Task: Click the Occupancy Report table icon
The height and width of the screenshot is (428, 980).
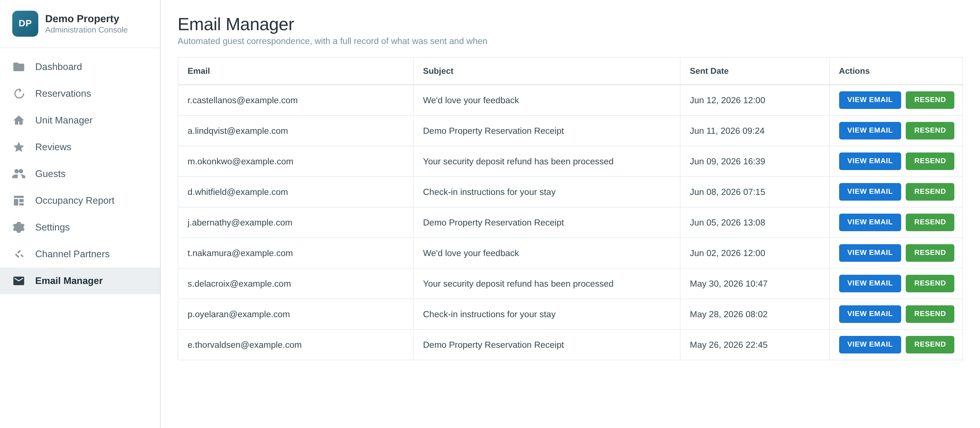Action: click(x=19, y=201)
